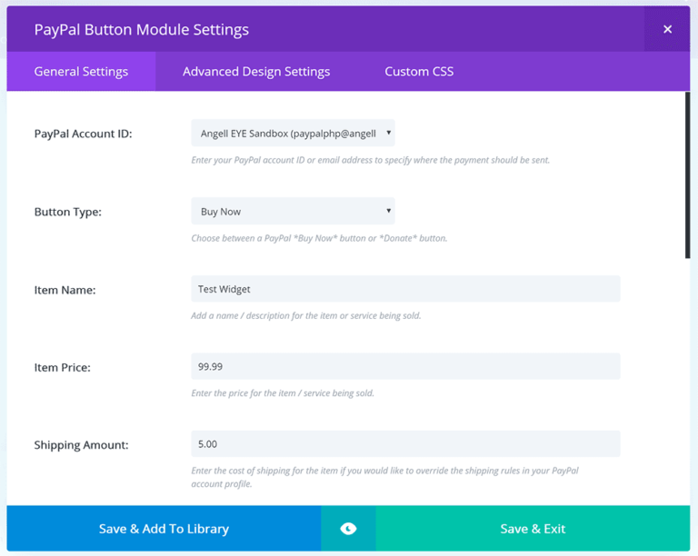Click the PayPal Button Module Settings title

tap(142, 30)
